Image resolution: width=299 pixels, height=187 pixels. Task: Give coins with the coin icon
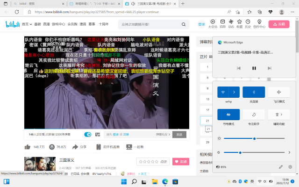(52, 147)
